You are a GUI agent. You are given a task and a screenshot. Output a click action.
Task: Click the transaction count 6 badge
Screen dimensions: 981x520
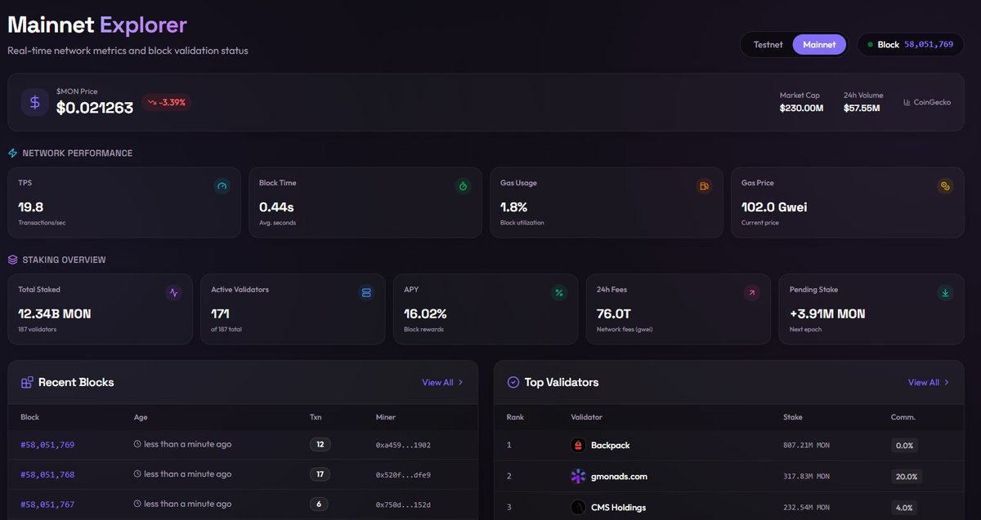[x=319, y=504]
